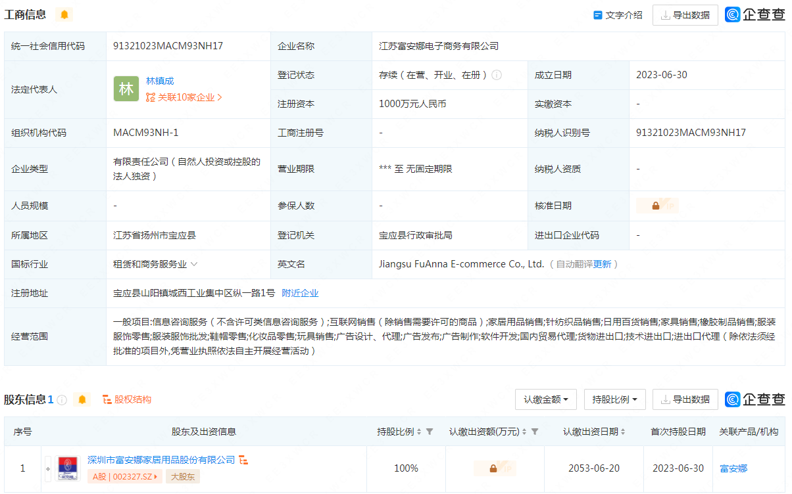Viewport: 792px width, 494px height.
Task: Click the locked 认缴出资额 VIP icon
Action: tap(495, 468)
